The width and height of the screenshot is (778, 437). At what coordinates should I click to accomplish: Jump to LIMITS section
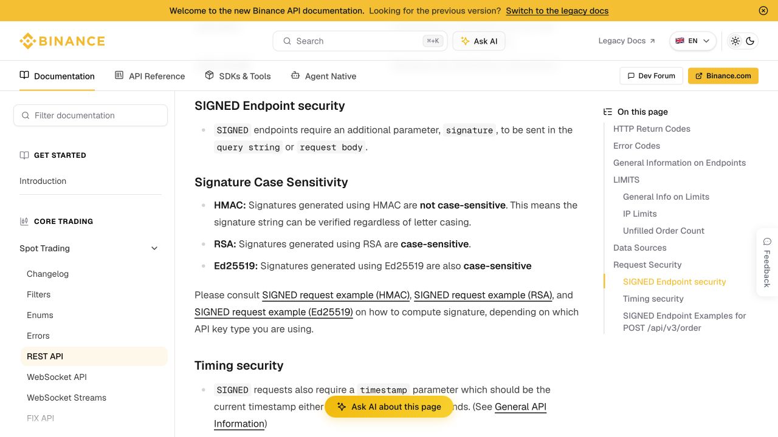(626, 180)
